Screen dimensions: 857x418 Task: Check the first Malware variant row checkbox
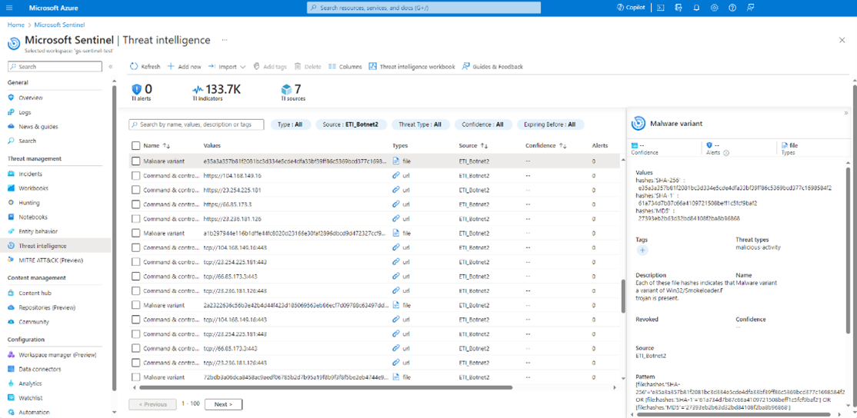(136, 161)
